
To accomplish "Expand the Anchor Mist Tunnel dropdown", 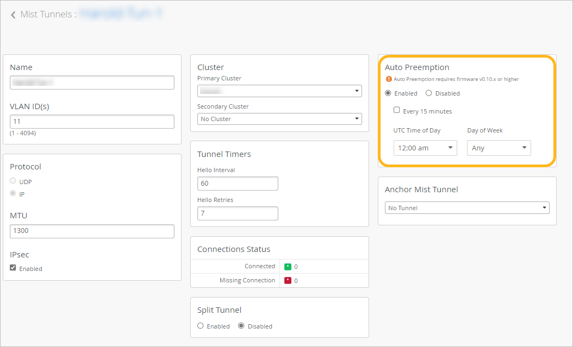I will [468, 208].
